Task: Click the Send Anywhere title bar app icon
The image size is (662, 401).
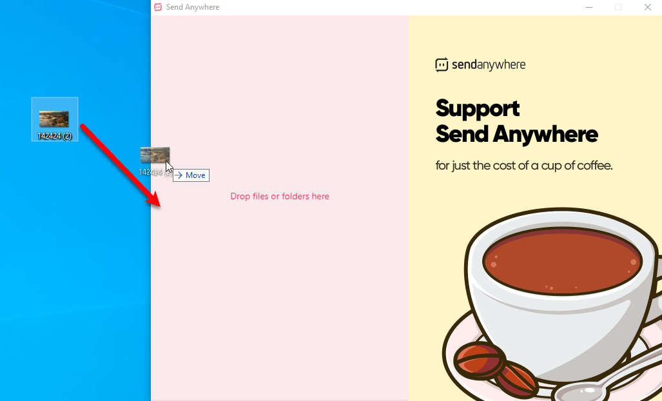Action: [x=158, y=7]
